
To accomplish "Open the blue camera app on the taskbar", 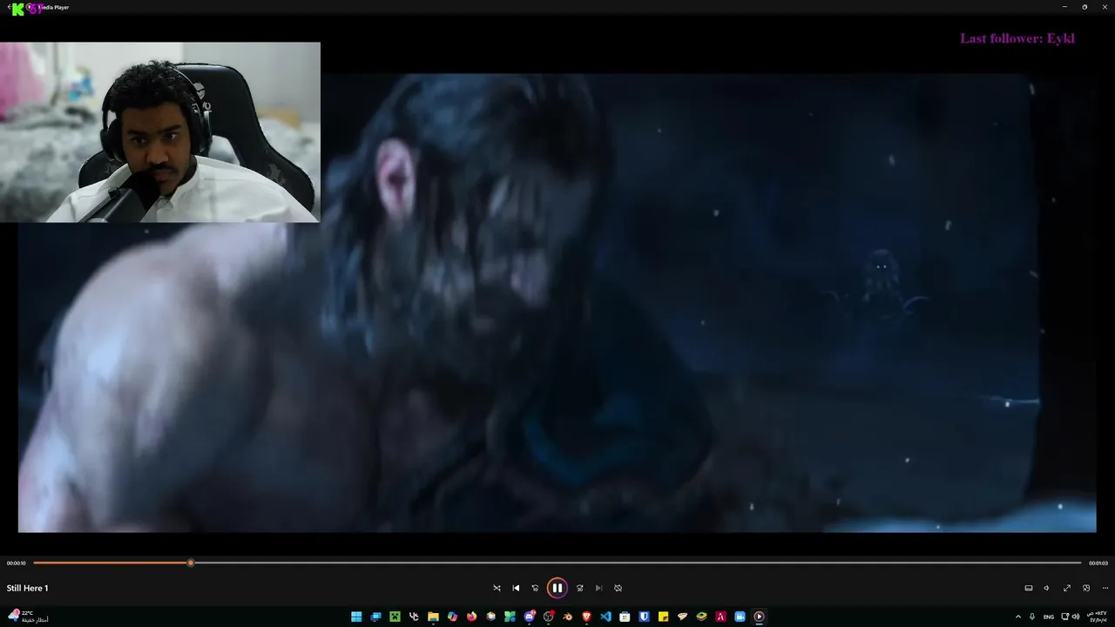I will pos(740,617).
